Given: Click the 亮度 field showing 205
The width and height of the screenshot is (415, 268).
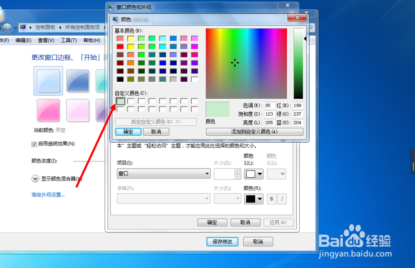Looking at the screenshot, I should (x=269, y=122).
